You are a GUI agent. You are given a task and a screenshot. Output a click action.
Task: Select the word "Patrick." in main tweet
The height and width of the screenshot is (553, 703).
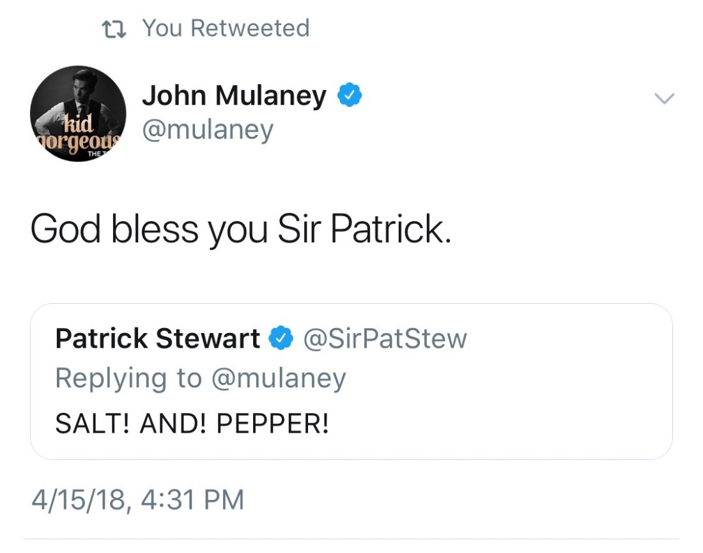click(x=390, y=230)
